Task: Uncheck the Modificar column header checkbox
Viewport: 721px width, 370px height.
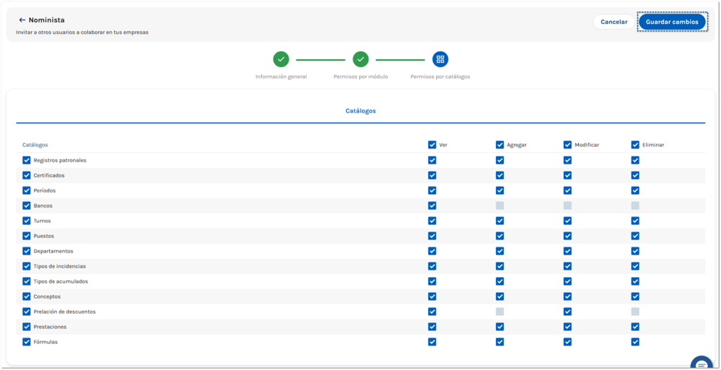Action: tap(567, 145)
